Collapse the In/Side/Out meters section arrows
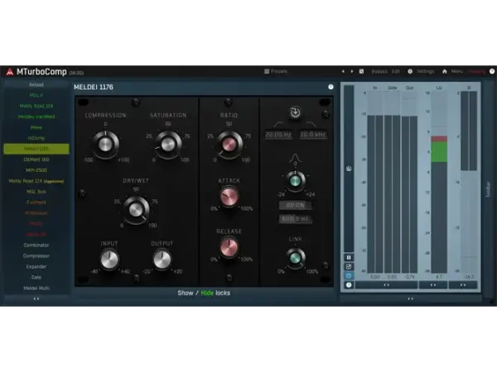This screenshot has width=497, height=372. pyautogui.click(x=386, y=285)
